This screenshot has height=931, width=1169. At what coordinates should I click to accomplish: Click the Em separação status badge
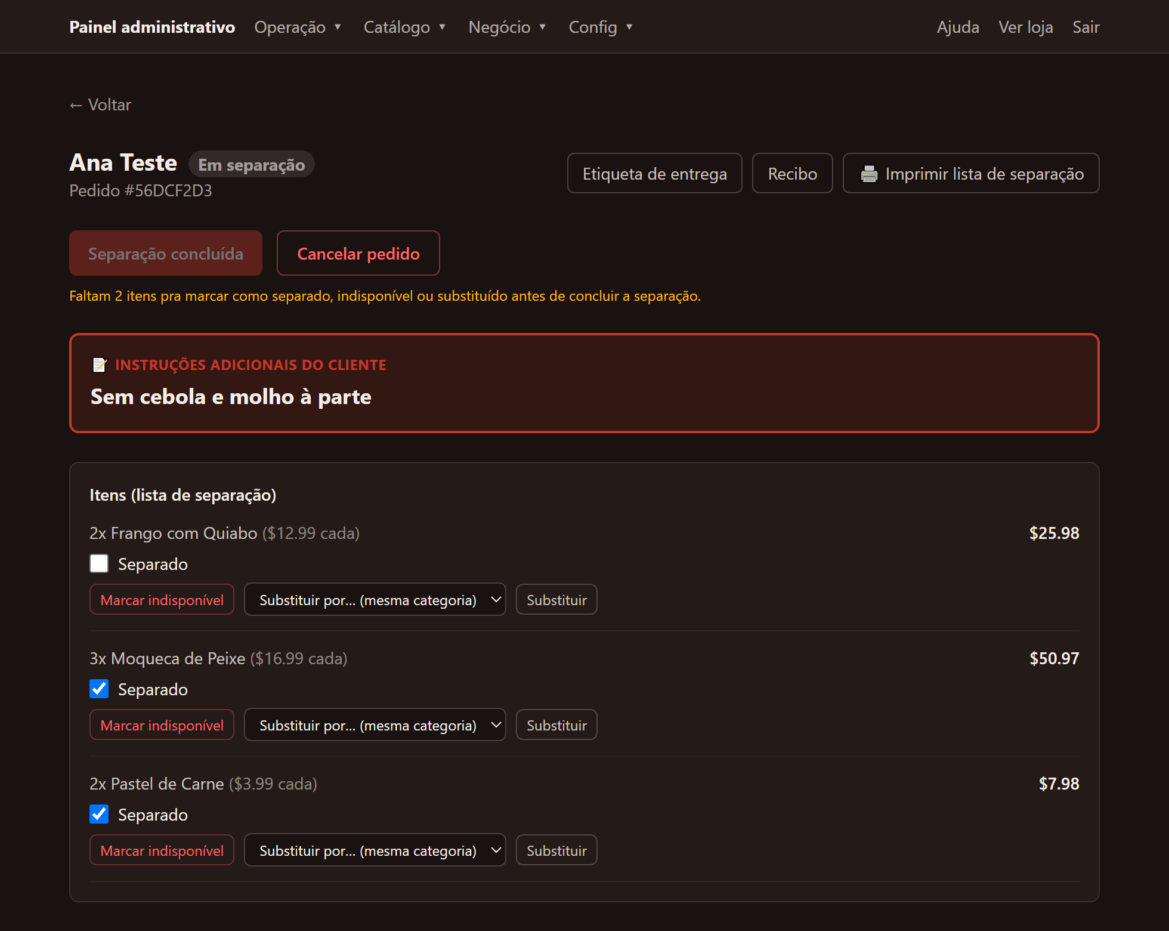click(252, 165)
